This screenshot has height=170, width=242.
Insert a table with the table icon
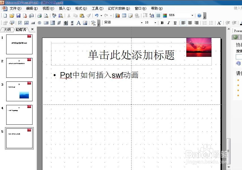click(124, 15)
